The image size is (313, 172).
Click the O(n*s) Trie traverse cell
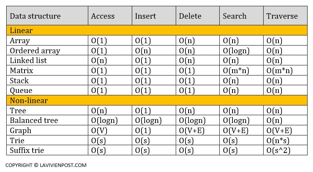tap(279, 140)
